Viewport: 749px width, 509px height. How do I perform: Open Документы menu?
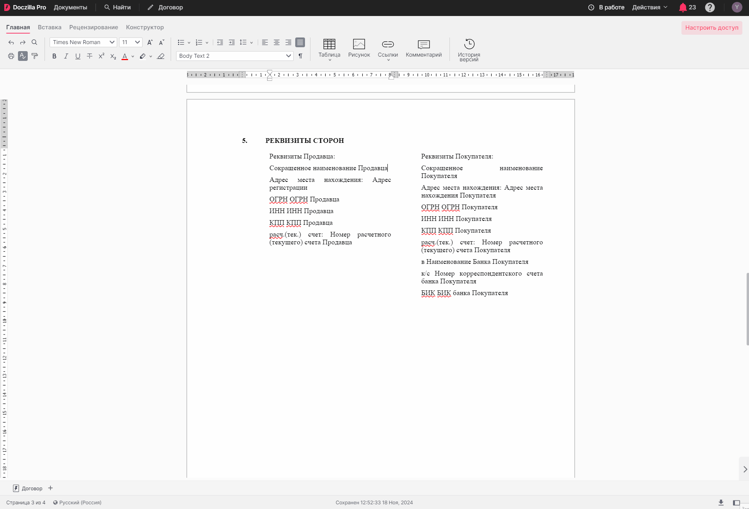pyautogui.click(x=70, y=7)
